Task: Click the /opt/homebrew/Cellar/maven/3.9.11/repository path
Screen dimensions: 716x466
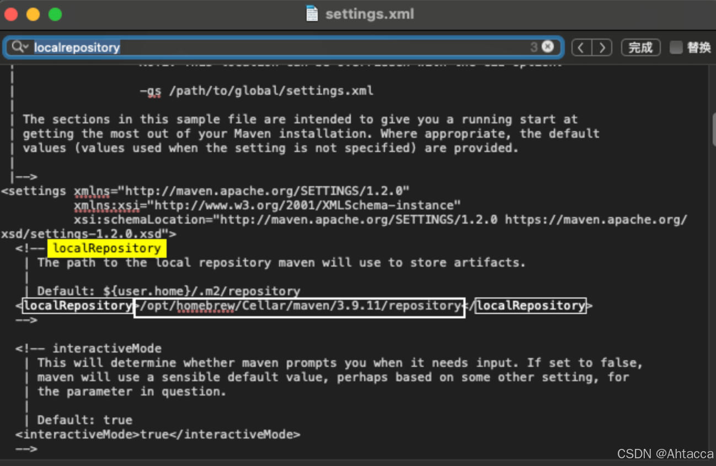Action: [x=300, y=306]
